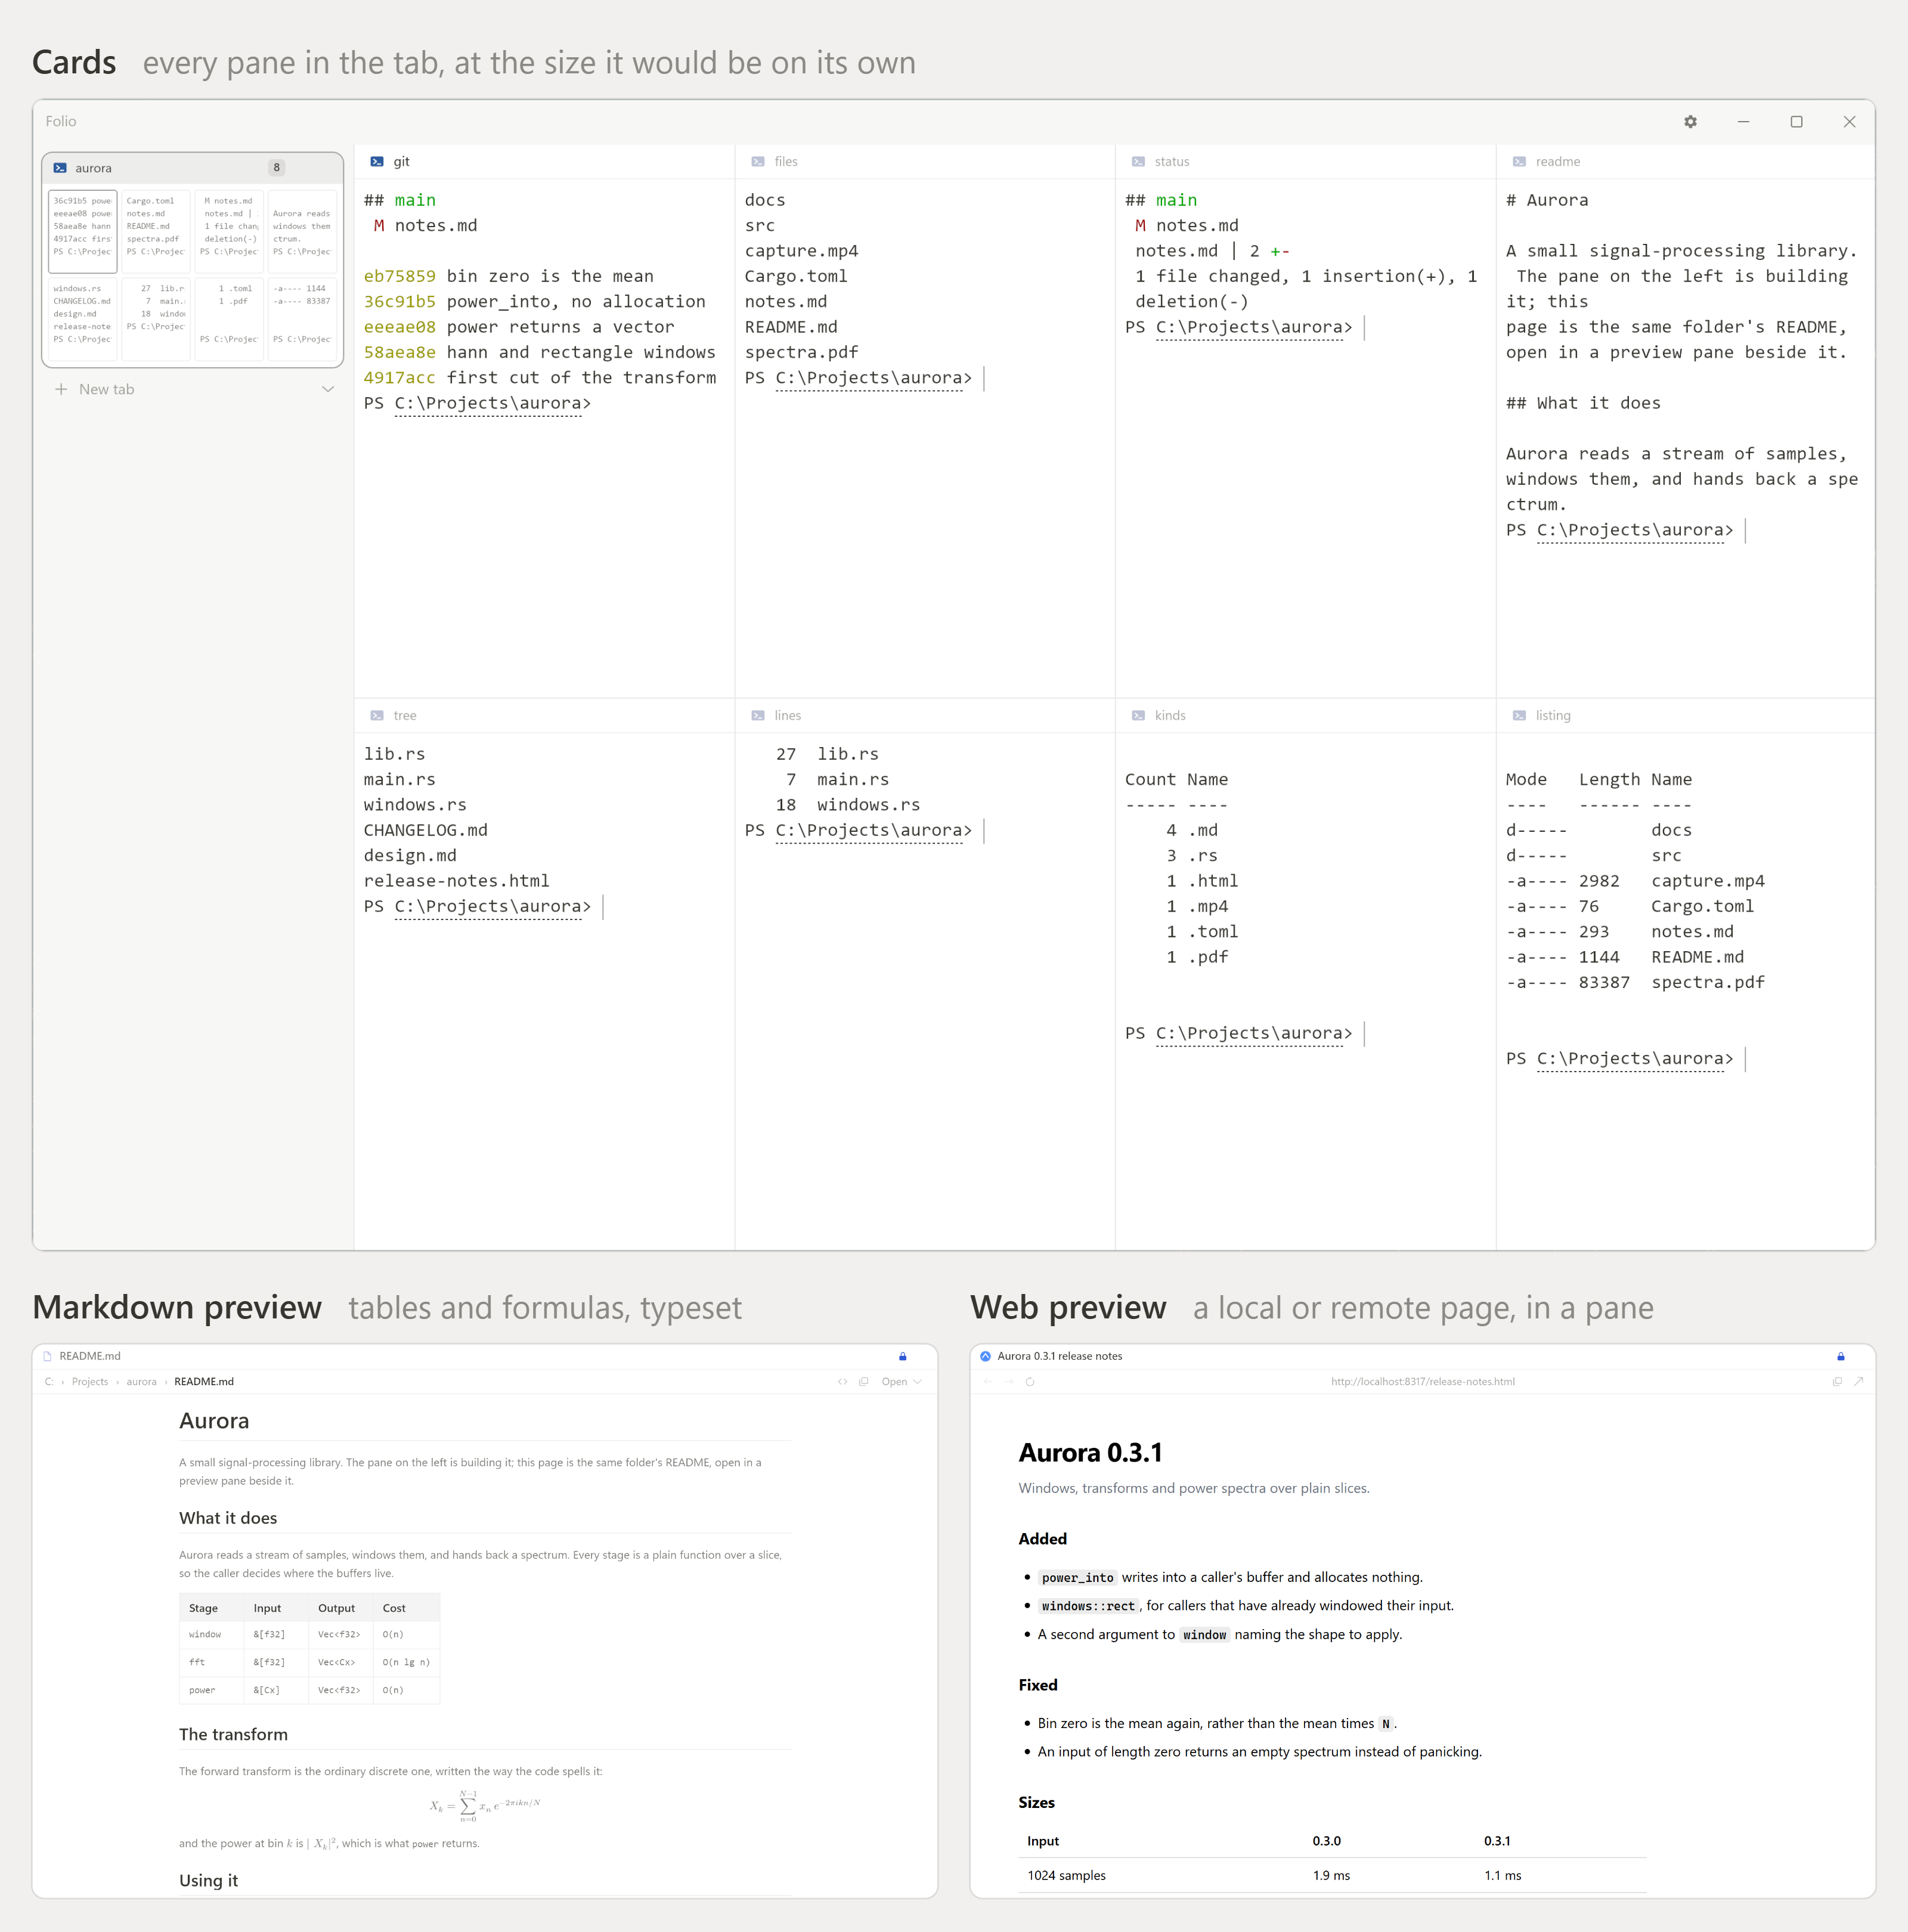Go back in the web preview pane

987,1381
